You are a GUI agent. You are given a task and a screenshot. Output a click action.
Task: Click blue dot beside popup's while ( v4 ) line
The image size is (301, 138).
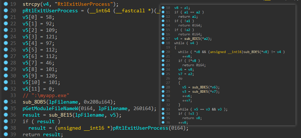(x=163, y=43)
